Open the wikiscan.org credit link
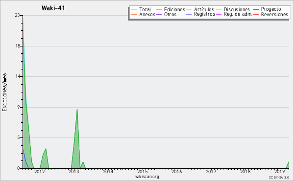This screenshot has width=294, height=181. coord(147,177)
